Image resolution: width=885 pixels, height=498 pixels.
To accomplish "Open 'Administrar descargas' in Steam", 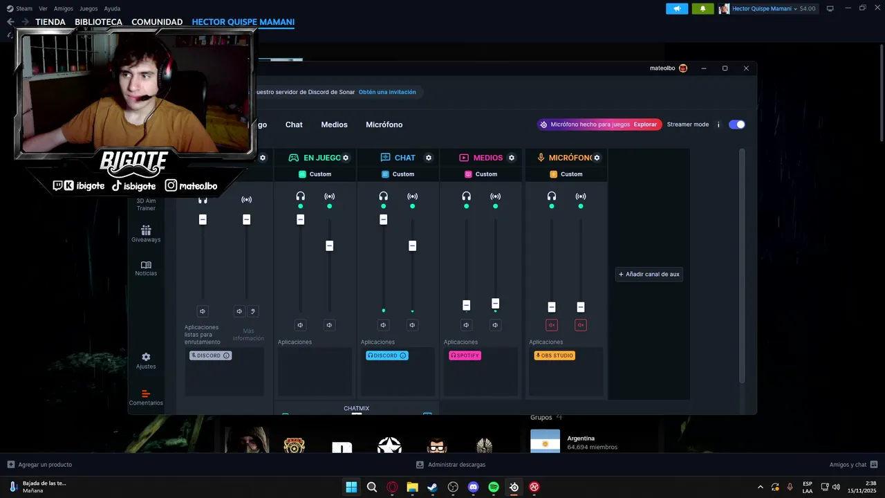I will pos(451,465).
